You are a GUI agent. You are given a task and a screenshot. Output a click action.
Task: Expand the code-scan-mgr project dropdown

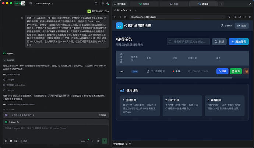pyautogui.click(x=43, y=3)
